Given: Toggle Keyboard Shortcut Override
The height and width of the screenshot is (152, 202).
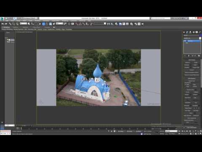Looking at the screenshot, I should (73, 24).
